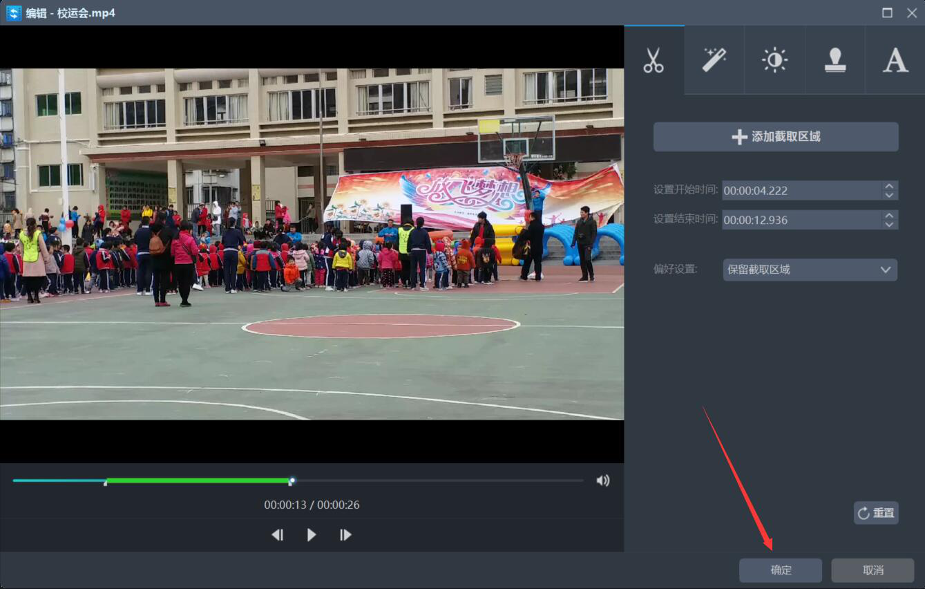Screen dimensions: 925x589
Task: Confirm edits with 确定 button
Action: tap(781, 570)
